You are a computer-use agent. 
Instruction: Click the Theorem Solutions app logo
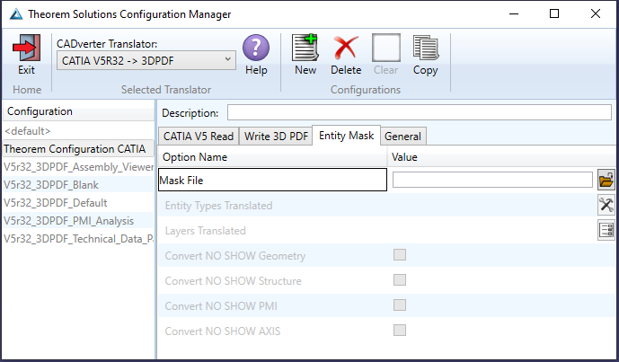[x=16, y=14]
